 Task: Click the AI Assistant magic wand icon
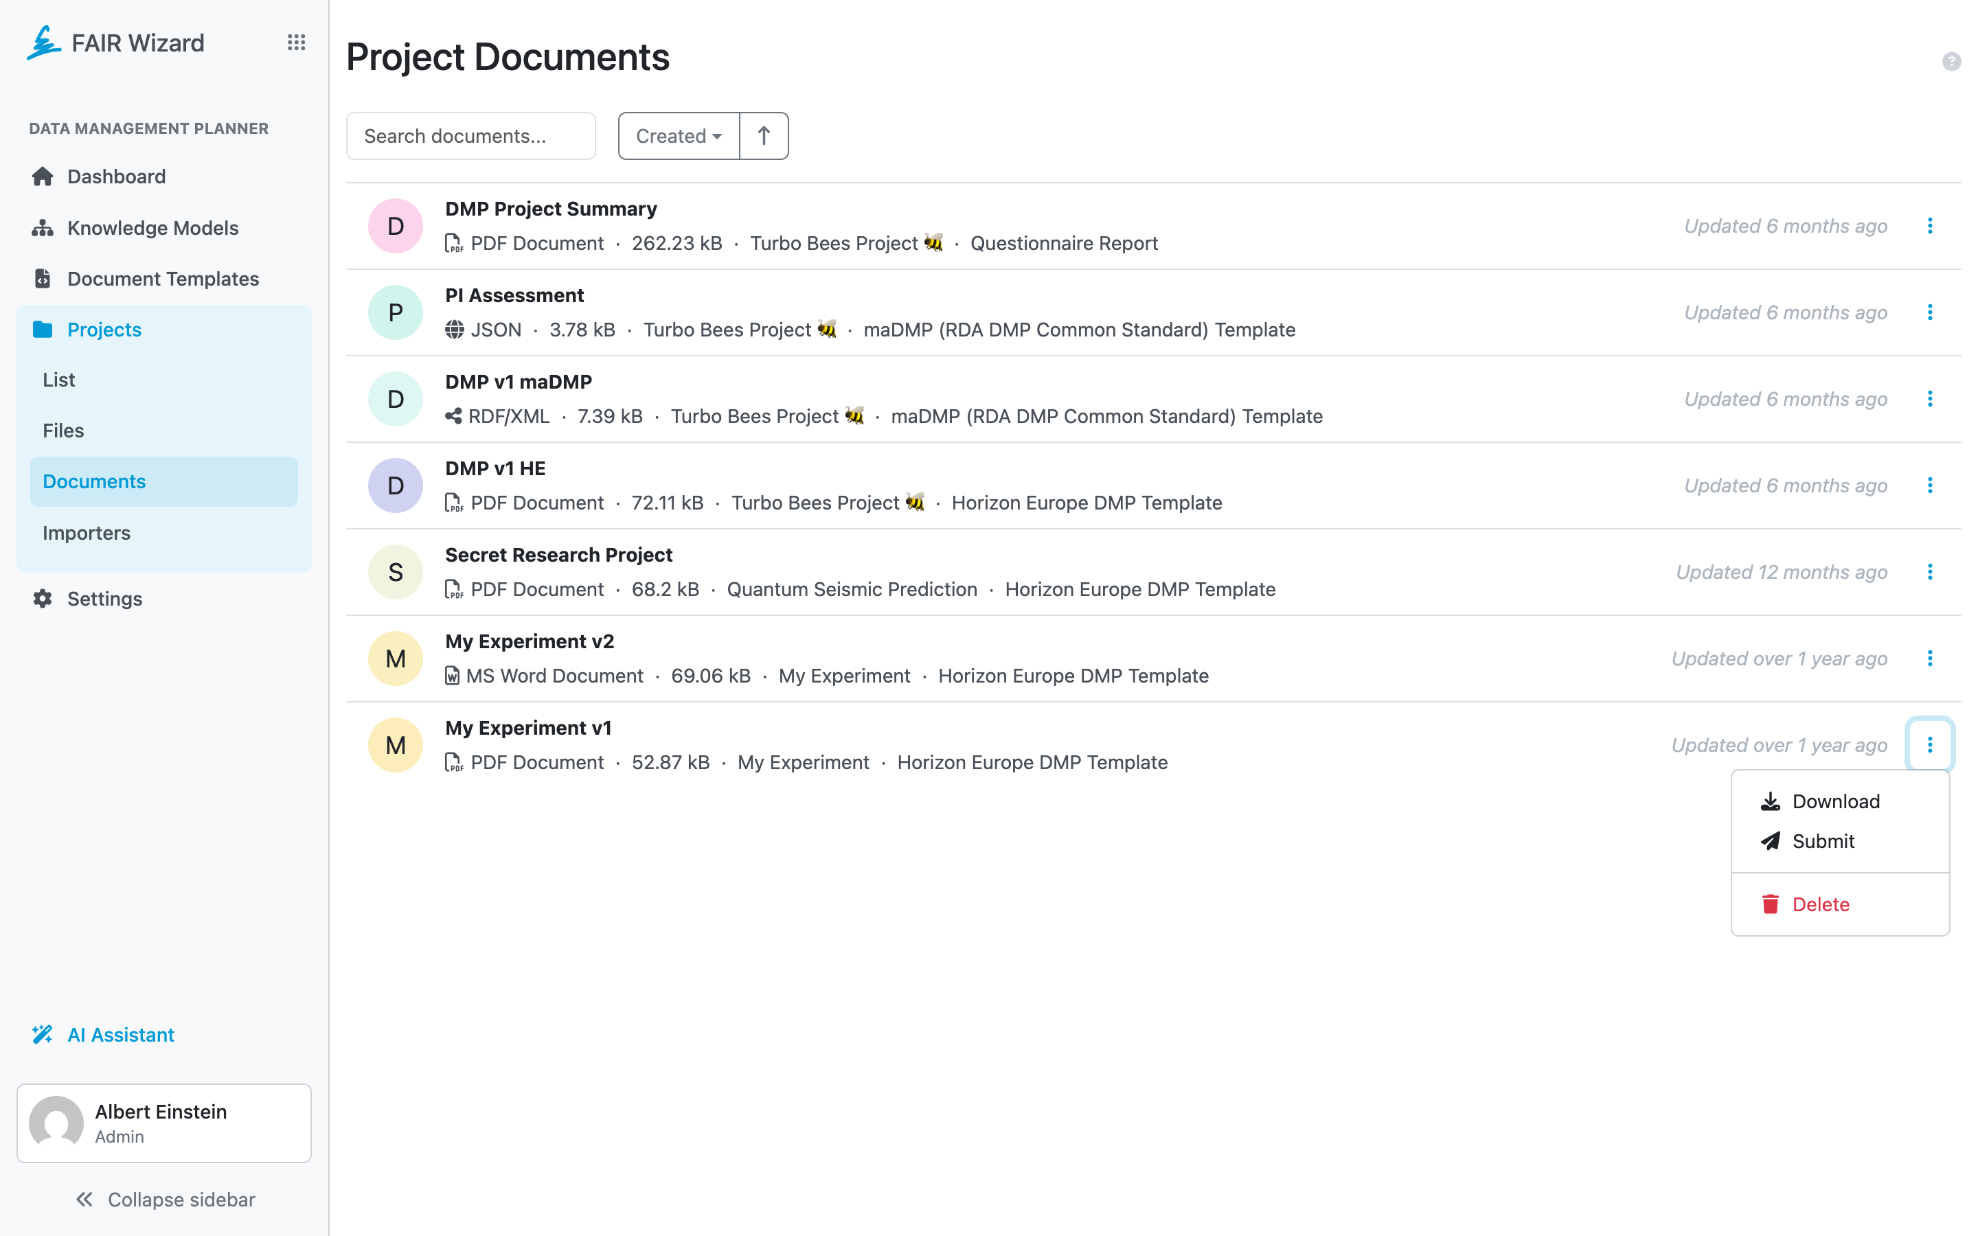pos(43,1035)
